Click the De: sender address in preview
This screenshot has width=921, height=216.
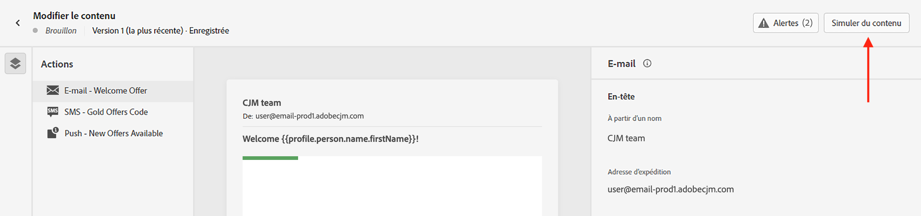(x=303, y=116)
